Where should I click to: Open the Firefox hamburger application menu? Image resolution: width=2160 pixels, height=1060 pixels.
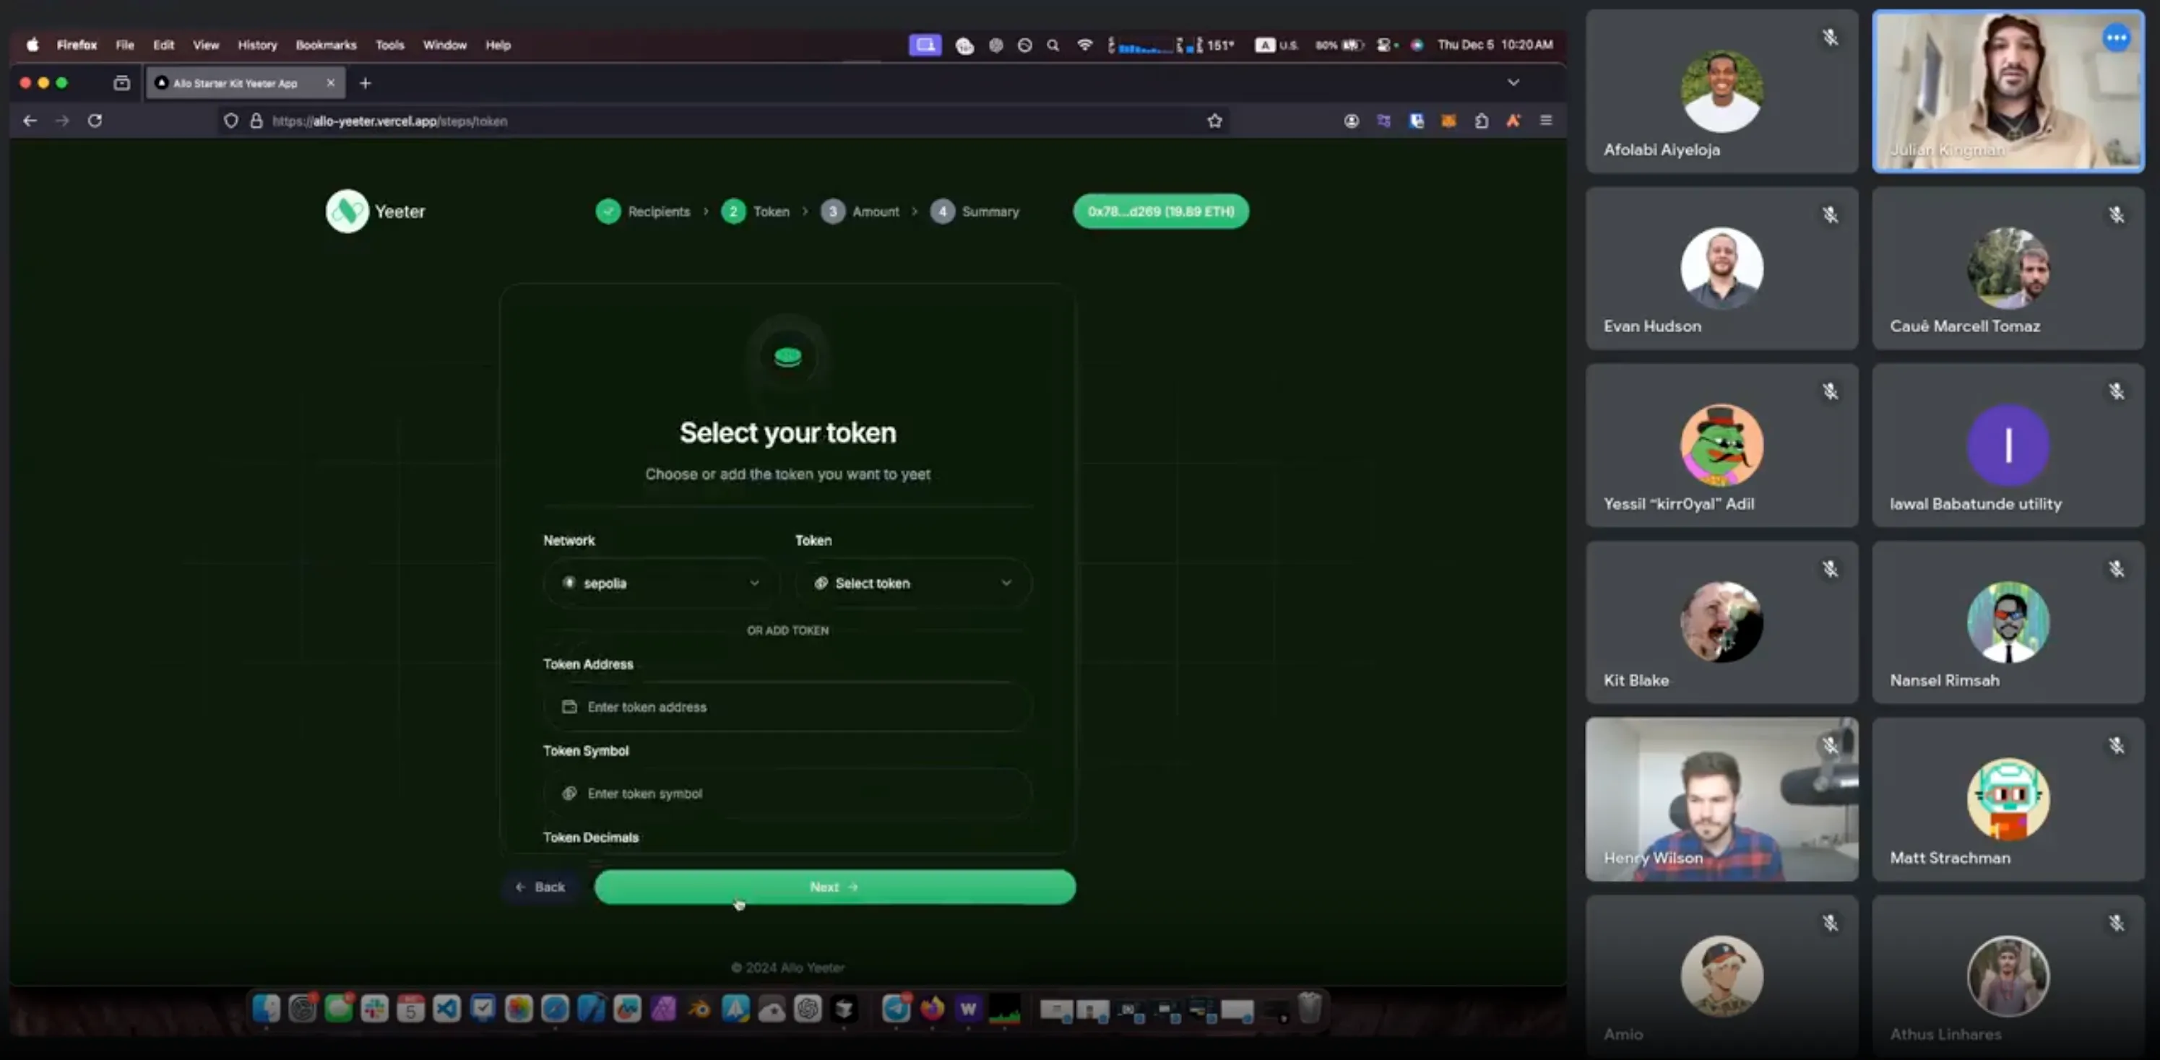point(1545,121)
